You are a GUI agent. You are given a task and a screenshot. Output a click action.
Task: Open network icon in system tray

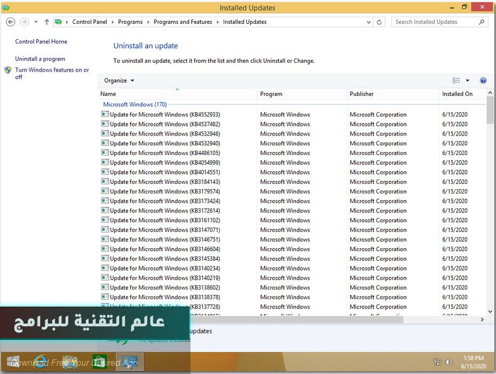point(437,362)
